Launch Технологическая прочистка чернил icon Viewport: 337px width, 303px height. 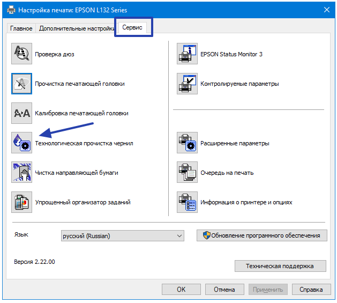click(22, 143)
